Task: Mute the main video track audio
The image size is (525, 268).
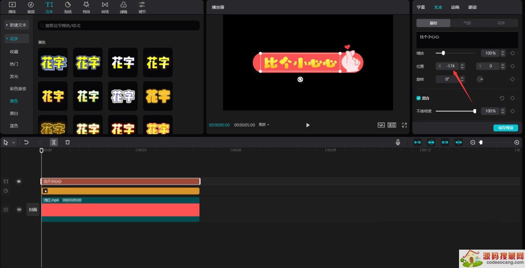Action: tap(19, 210)
